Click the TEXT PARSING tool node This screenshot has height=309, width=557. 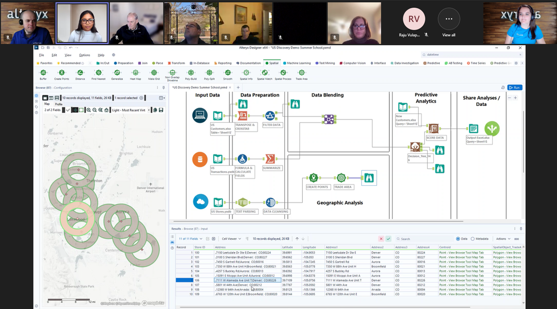(243, 202)
